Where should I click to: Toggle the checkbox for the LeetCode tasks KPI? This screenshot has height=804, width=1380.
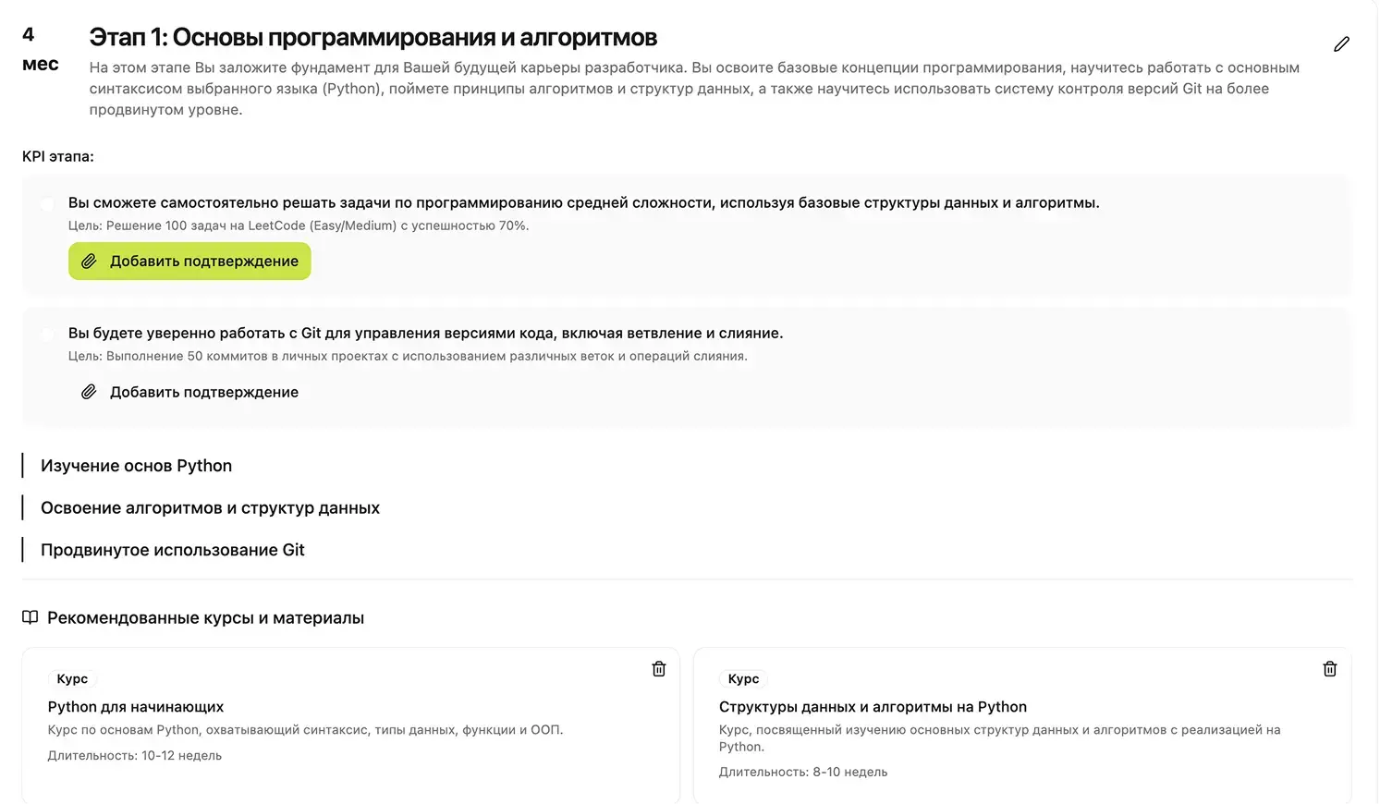(47, 203)
